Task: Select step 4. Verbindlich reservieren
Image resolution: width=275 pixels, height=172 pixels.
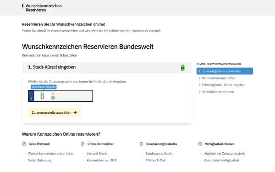Action: point(216,92)
